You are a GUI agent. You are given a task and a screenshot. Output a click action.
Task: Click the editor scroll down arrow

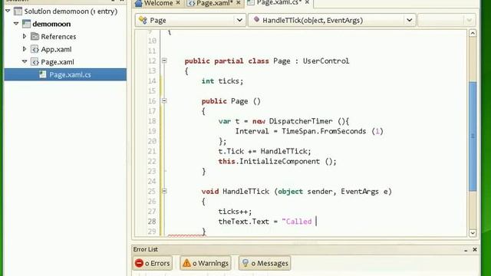(473, 233)
